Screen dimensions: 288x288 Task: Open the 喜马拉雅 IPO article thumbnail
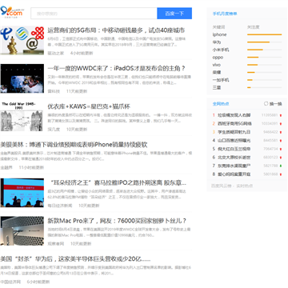pos(22,193)
